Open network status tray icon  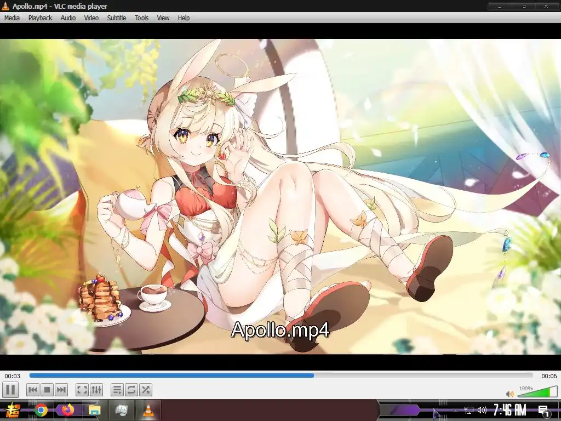click(469, 410)
